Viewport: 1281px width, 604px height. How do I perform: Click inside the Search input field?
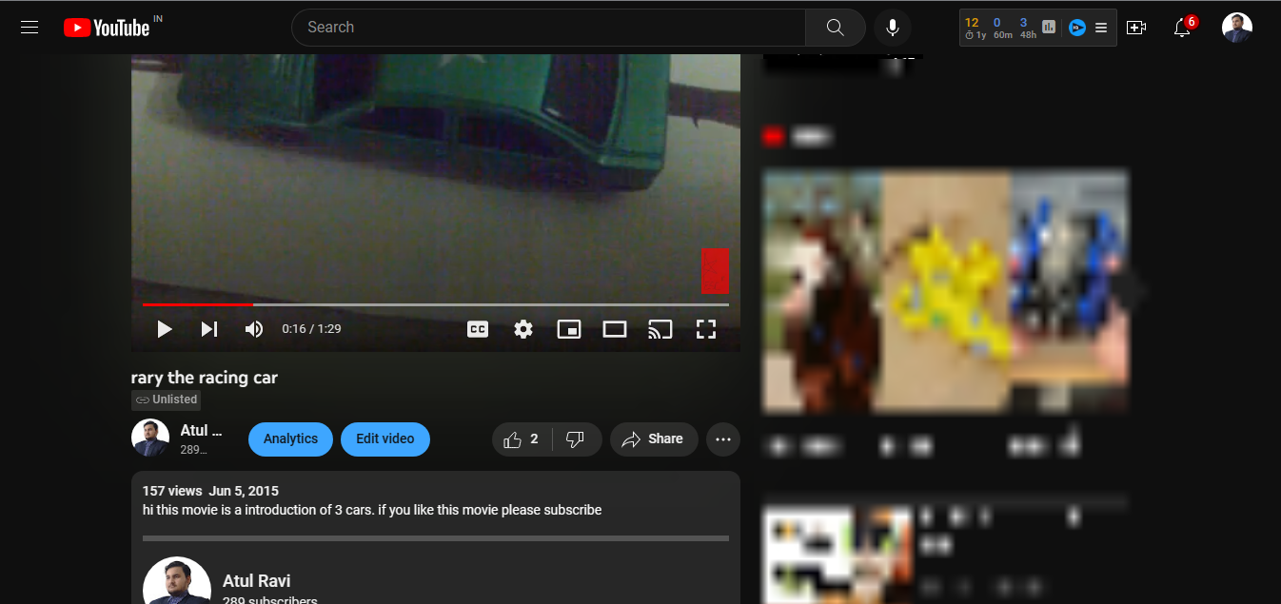click(547, 28)
